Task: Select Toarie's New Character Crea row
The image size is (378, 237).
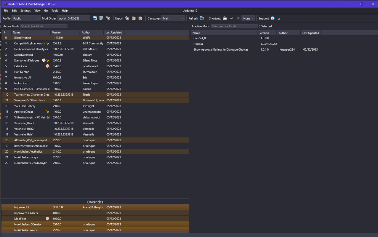Action: (95, 95)
